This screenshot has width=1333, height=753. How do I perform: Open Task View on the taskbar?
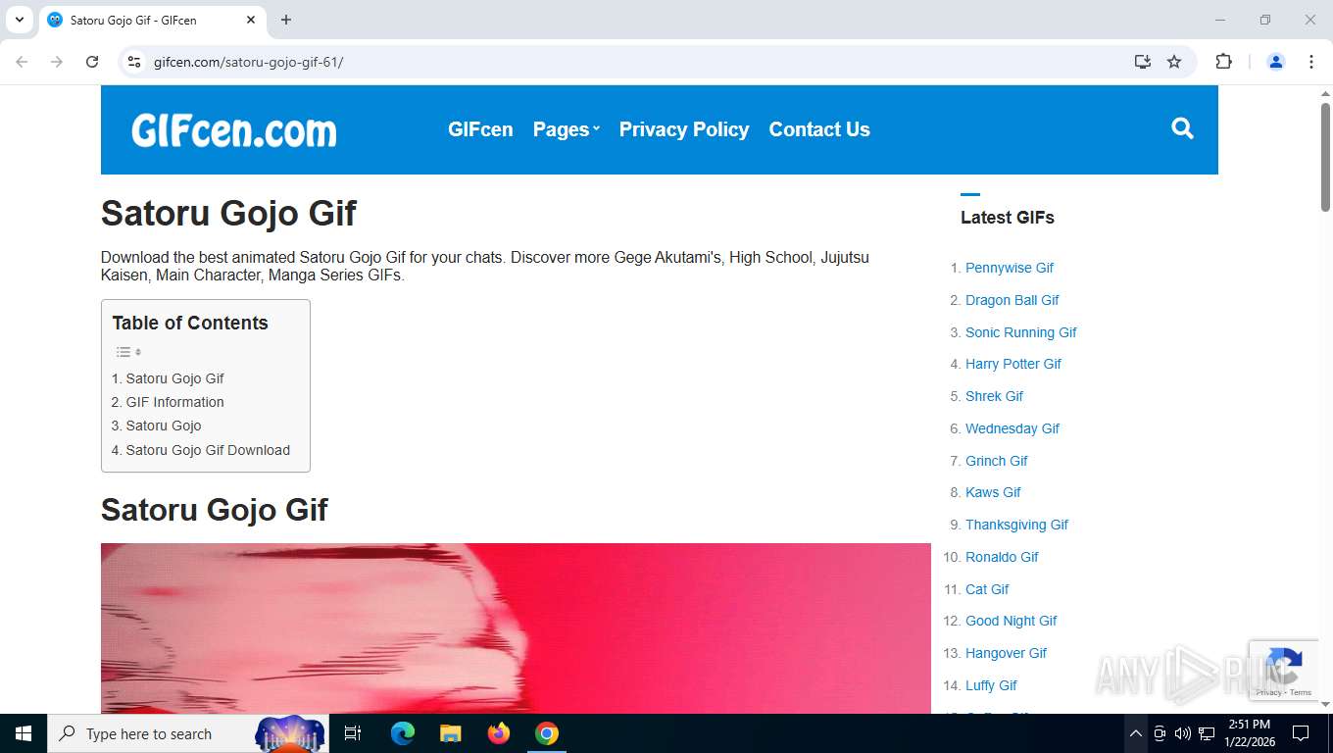tap(353, 733)
